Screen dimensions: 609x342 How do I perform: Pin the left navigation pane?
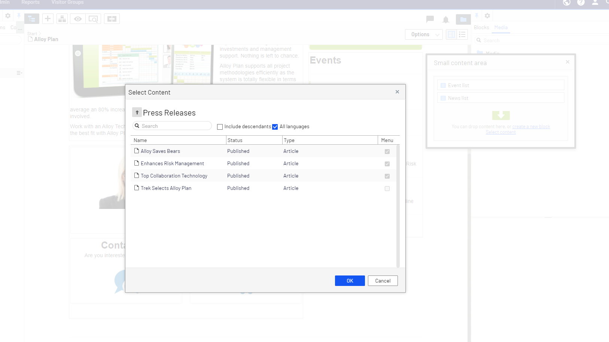pos(19,16)
